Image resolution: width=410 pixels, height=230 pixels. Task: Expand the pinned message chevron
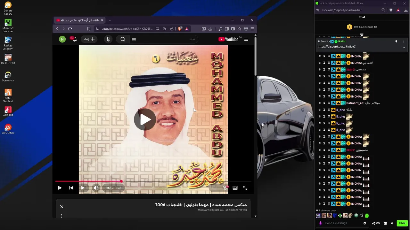click(x=404, y=48)
